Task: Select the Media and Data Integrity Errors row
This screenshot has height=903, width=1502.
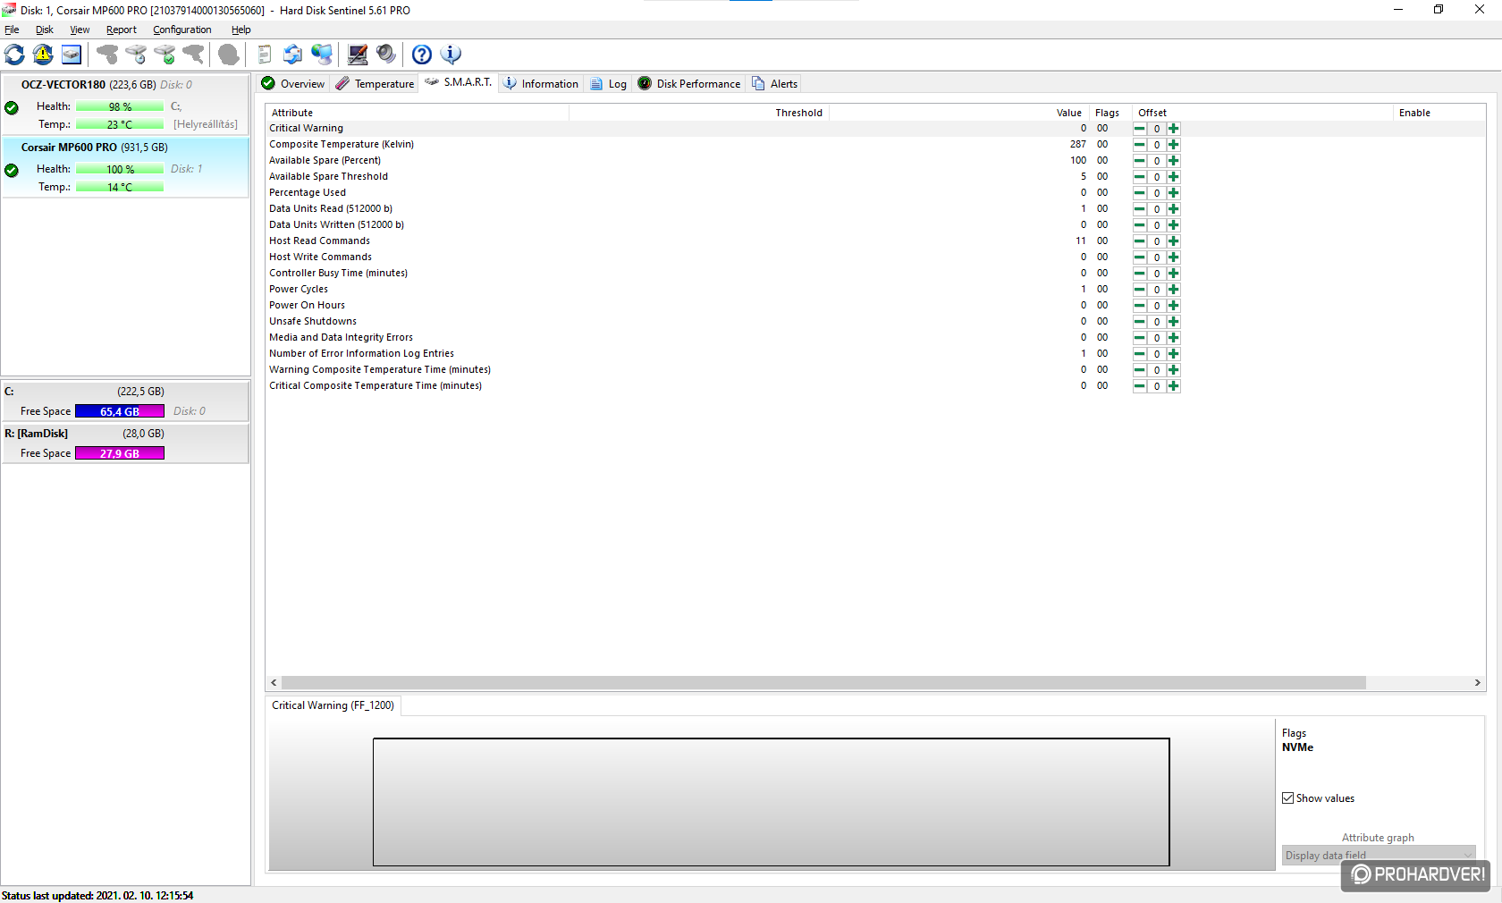Action: (875, 338)
